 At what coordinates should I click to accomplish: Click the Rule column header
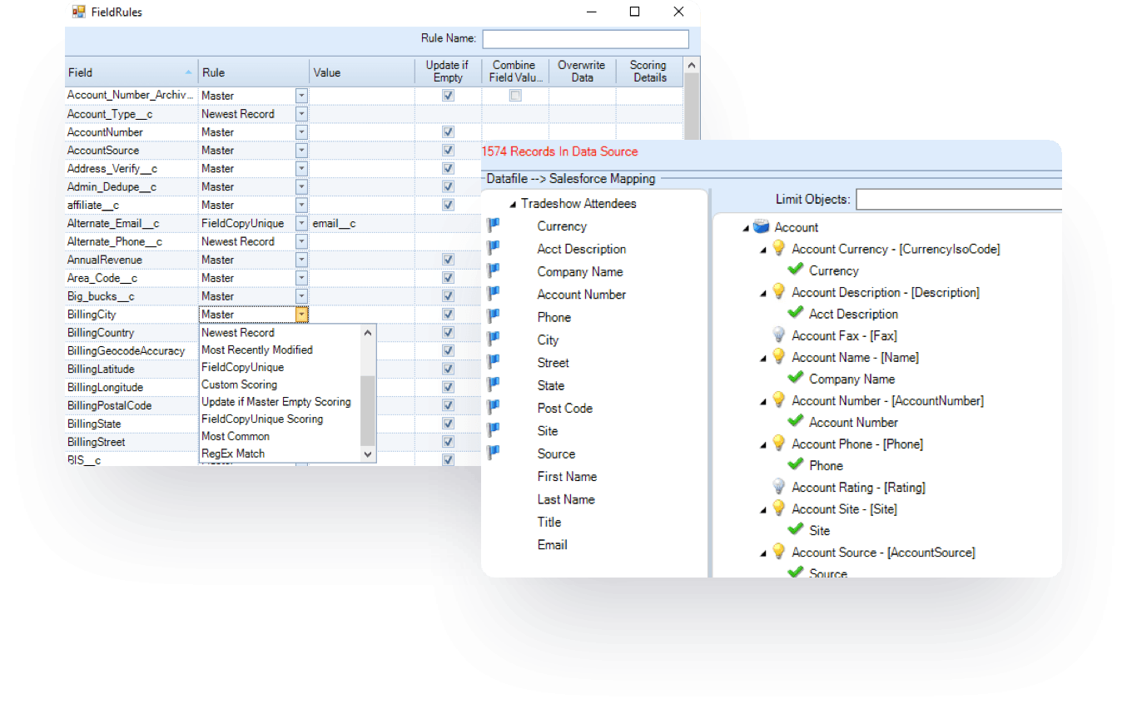click(x=254, y=72)
